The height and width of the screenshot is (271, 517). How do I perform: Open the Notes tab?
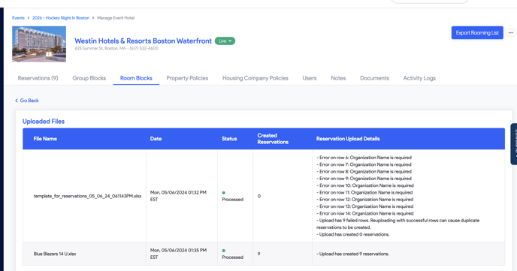(x=338, y=78)
